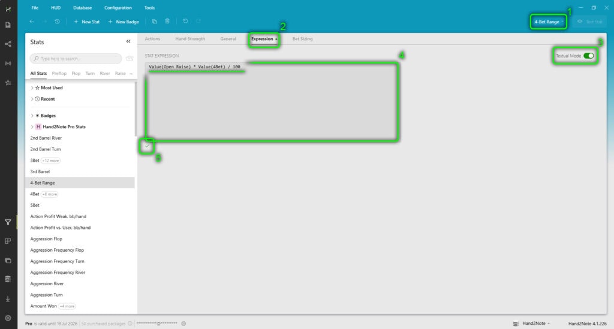This screenshot has width=614, height=329.
Task: Click the New Stat button
Action: click(x=87, y=22)
